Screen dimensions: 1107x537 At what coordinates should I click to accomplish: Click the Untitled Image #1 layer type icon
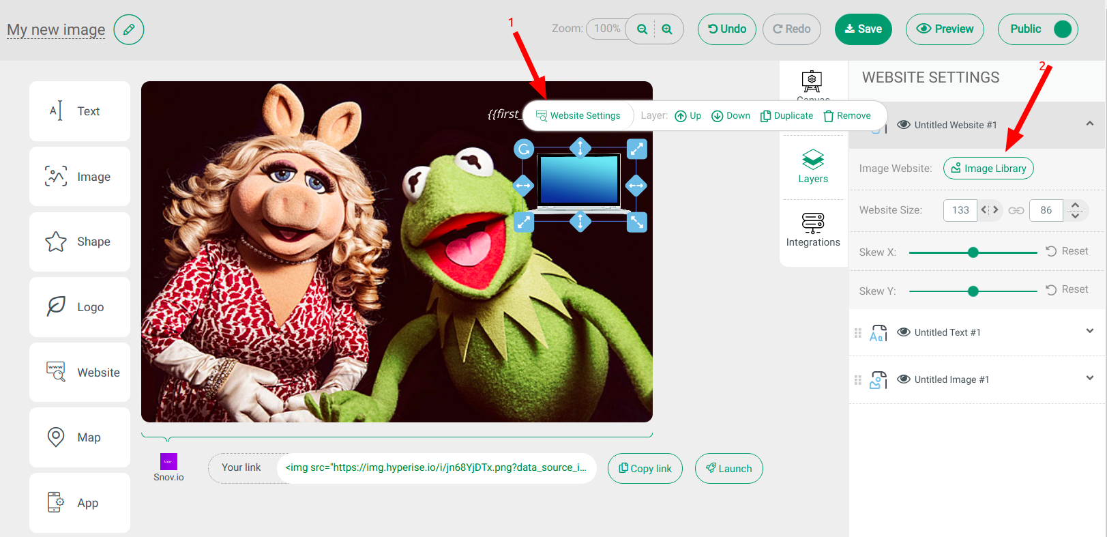point(879,380)
